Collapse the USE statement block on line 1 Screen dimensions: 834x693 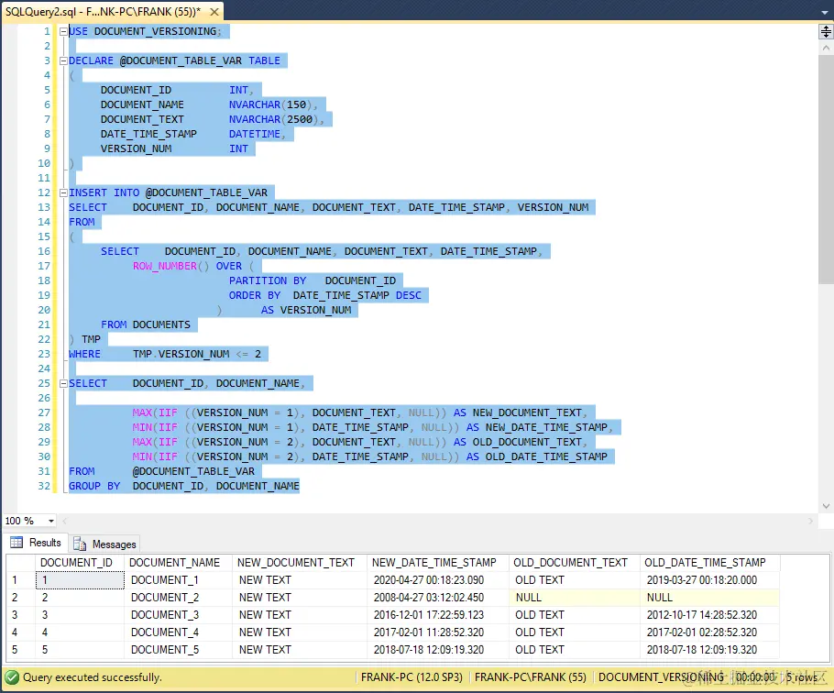[x=63, y=31]
